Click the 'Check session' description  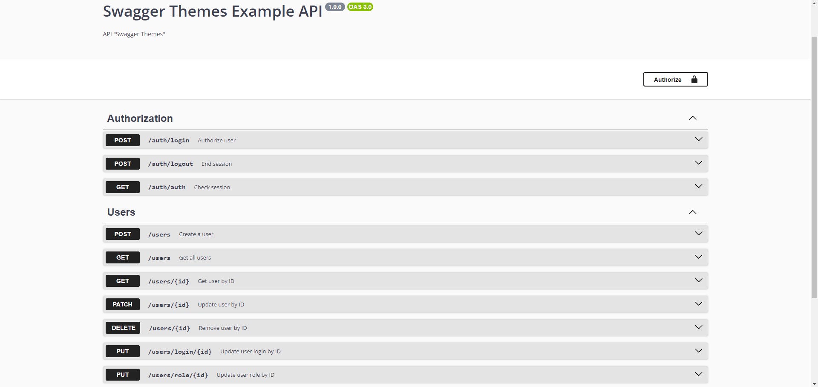point(212,187)
